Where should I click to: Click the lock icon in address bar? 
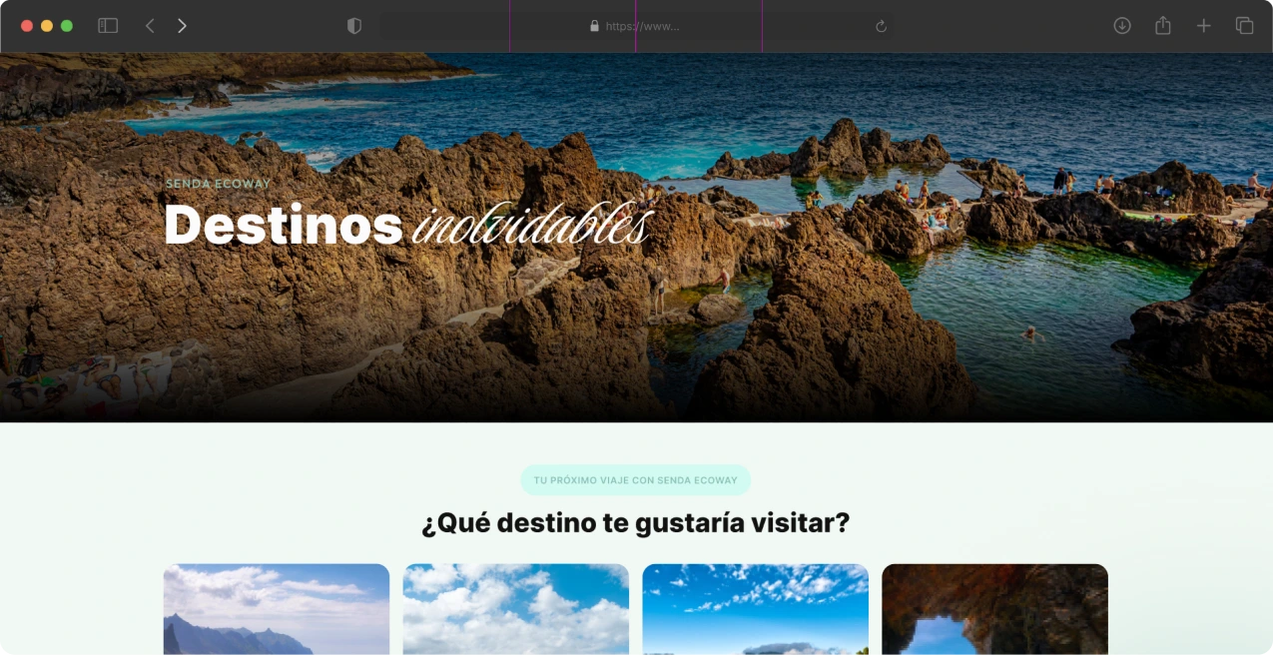[x=595, y=26]
